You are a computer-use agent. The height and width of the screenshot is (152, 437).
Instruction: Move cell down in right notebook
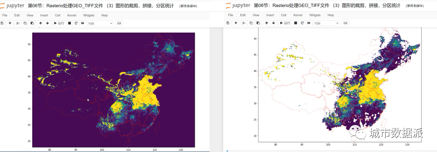pos(273,23)
